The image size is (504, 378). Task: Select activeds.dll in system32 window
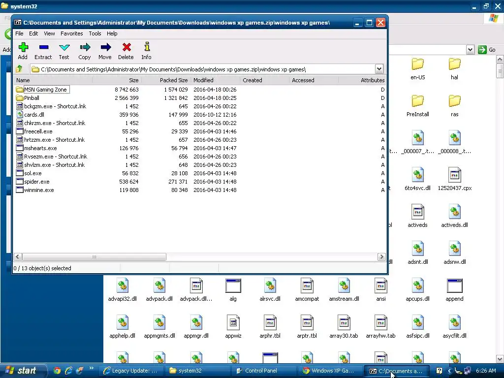[454, 216]
